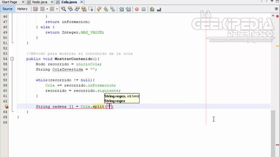
Task: Go to the next bookmark
Action: point(106,9)
